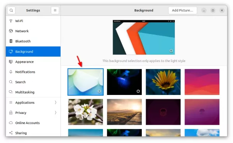Click clock badge on white petal wallpaper
The width and height of the screenshot is (233, 143).
99,91
